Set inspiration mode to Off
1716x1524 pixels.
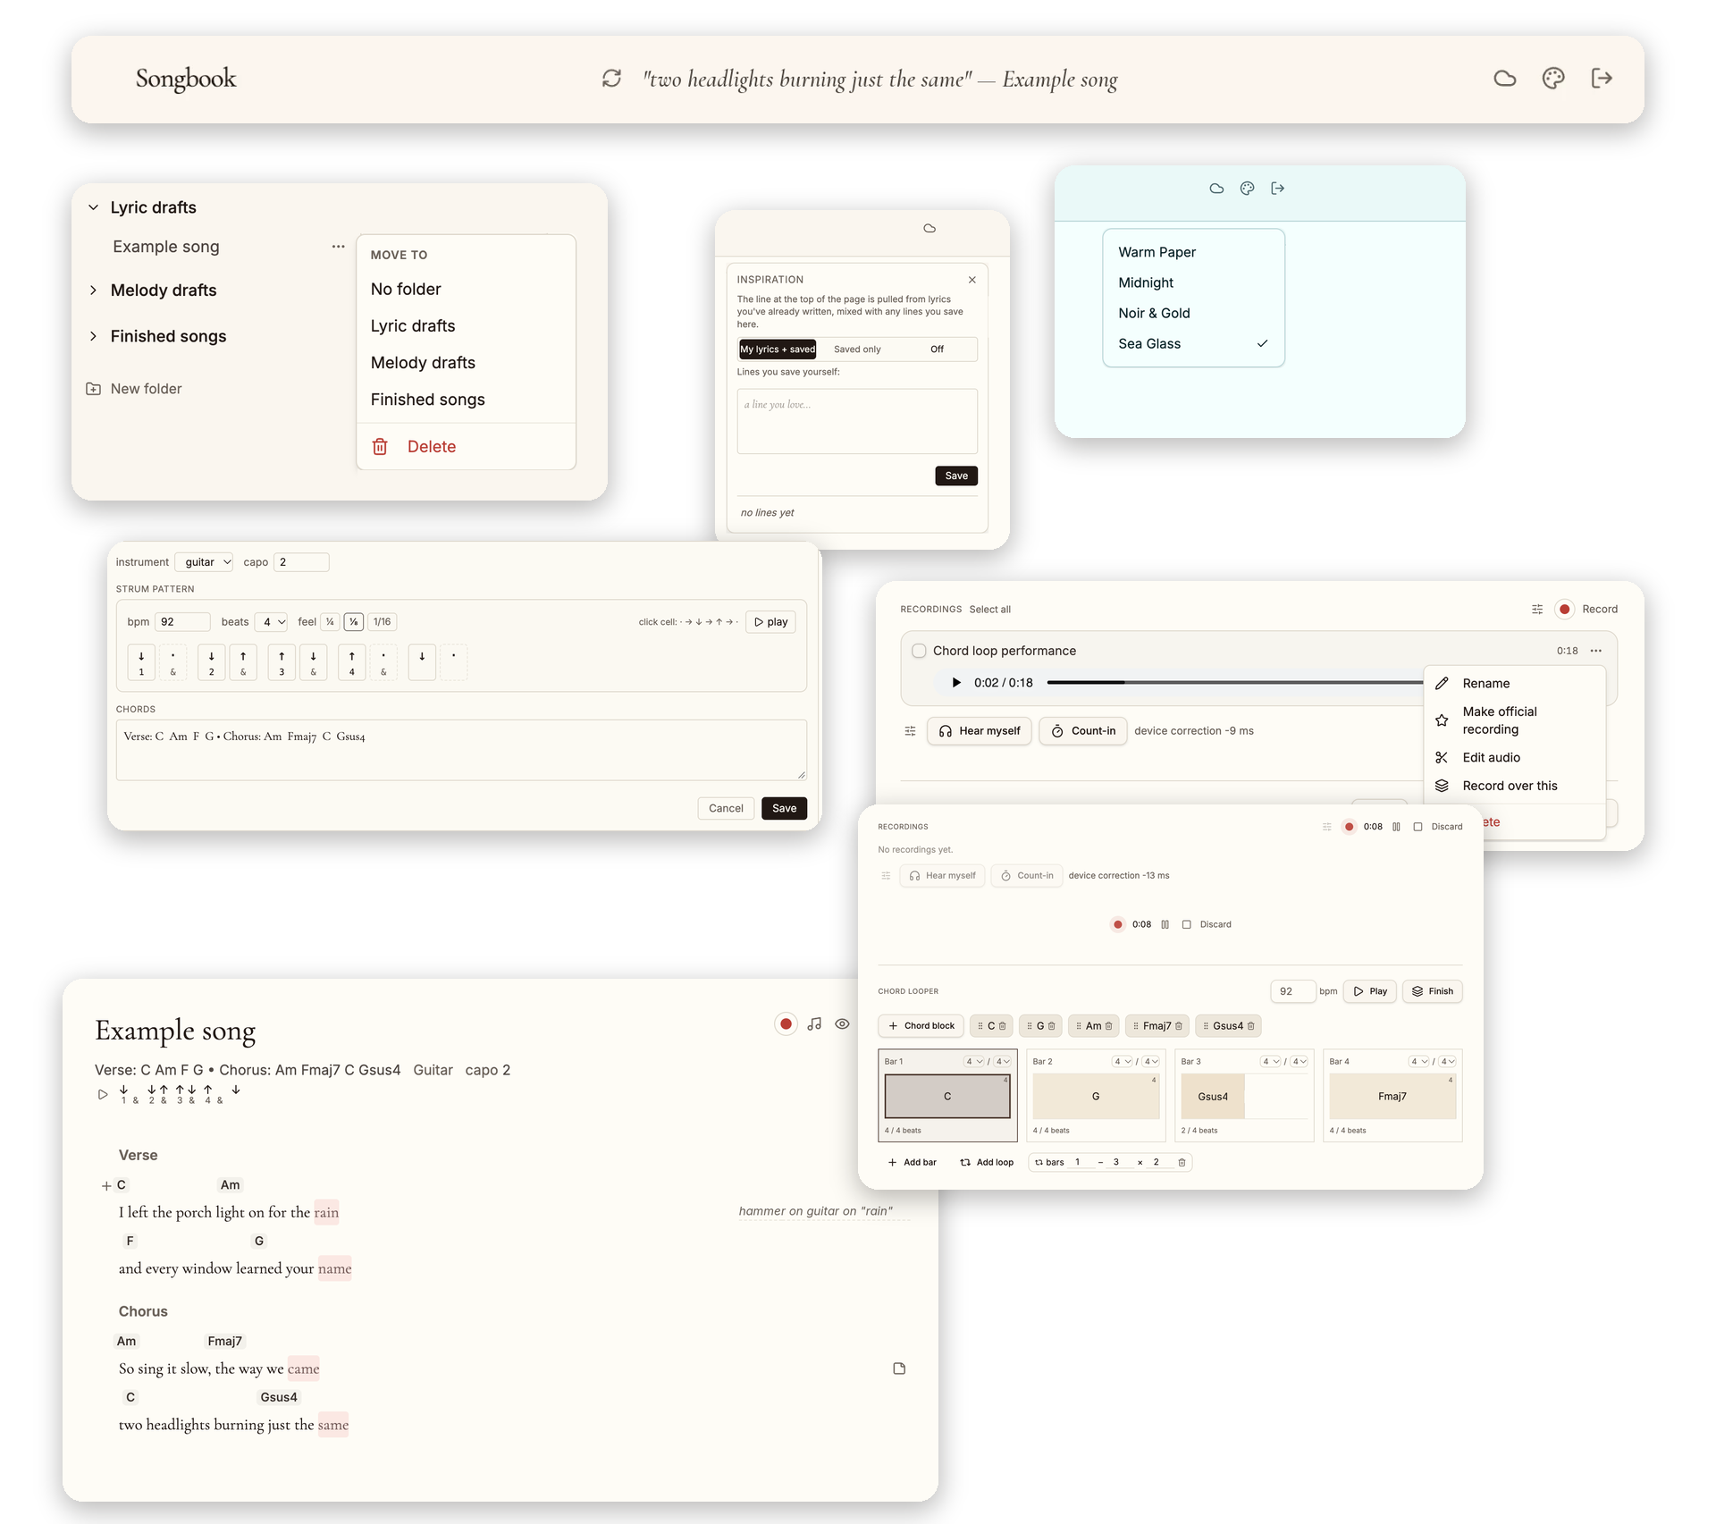(x=937, y=349)
